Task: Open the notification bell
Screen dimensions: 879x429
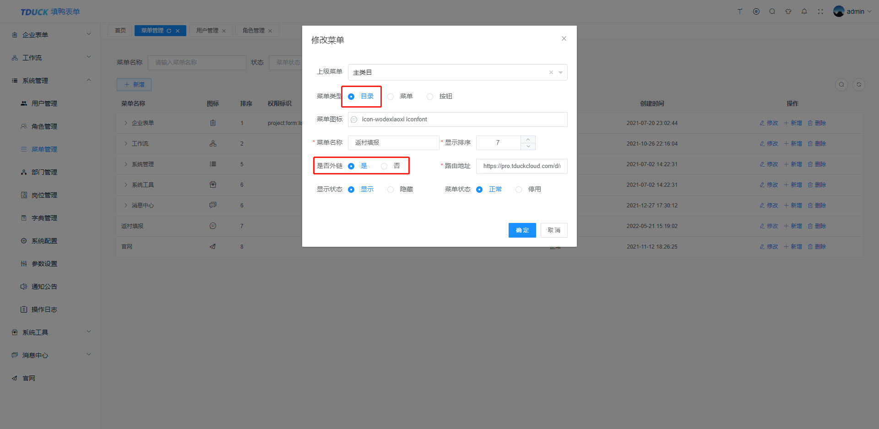Action: (804, 11)
